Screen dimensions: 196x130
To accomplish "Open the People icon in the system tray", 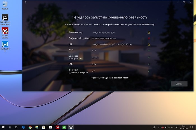I will (x=155, y=127).
